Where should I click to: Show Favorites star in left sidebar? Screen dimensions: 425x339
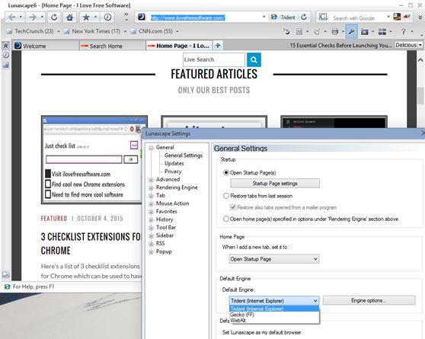(5, 45)
